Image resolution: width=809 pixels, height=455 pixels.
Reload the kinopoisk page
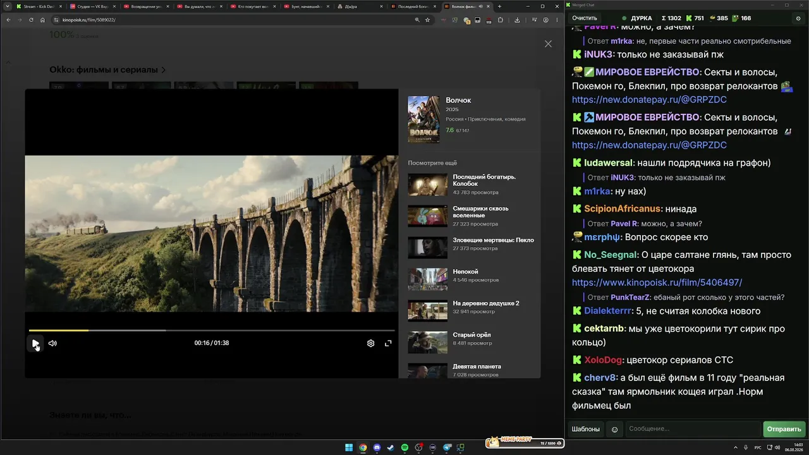(x=31, y=20)
